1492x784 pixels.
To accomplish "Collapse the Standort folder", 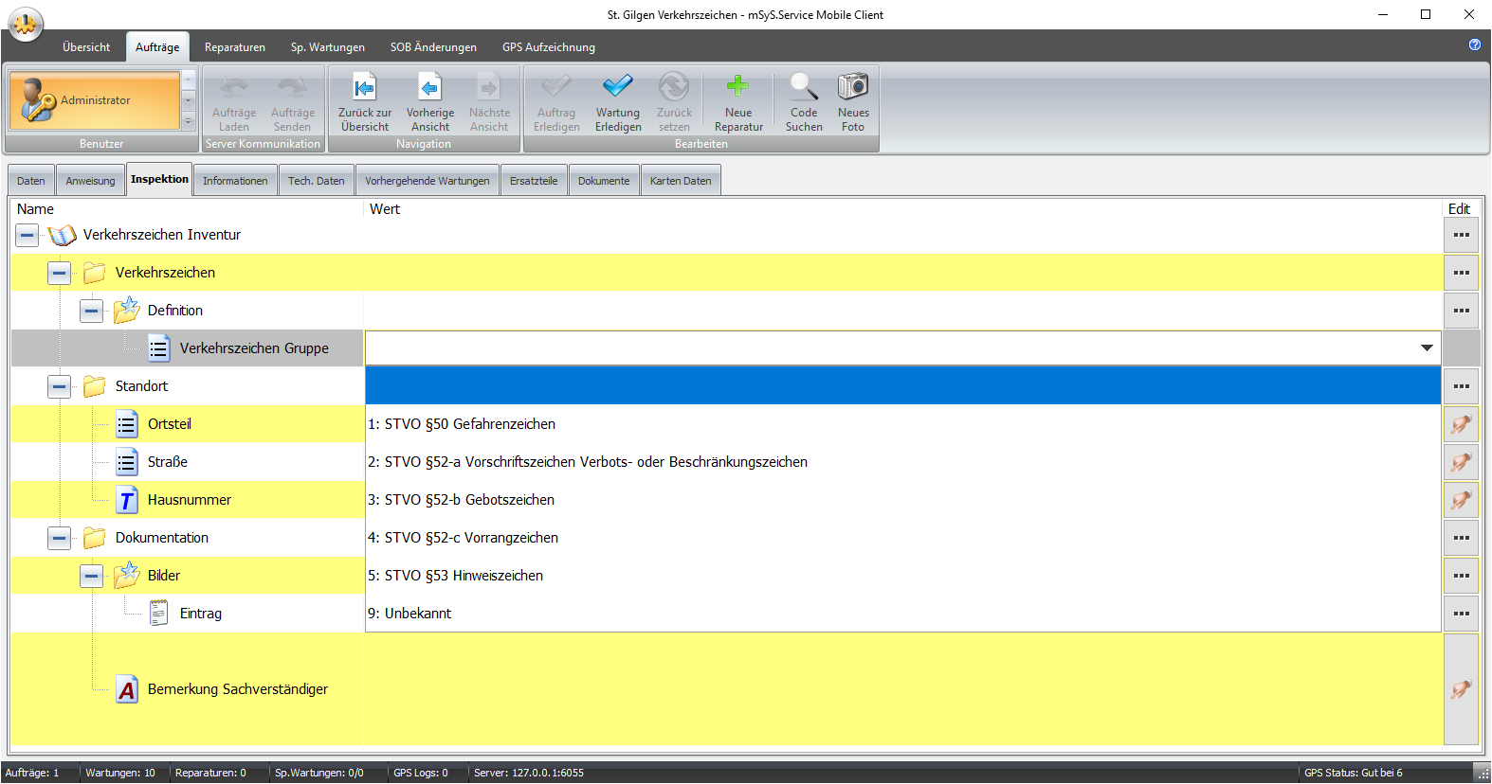I will pos(60,386).
